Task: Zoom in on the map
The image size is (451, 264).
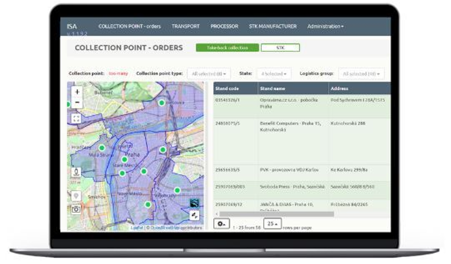Action: [x=77, y=91]
